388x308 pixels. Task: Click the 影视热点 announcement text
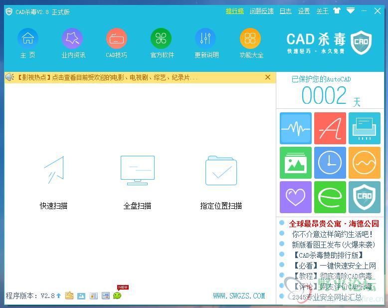coord(107,77)
